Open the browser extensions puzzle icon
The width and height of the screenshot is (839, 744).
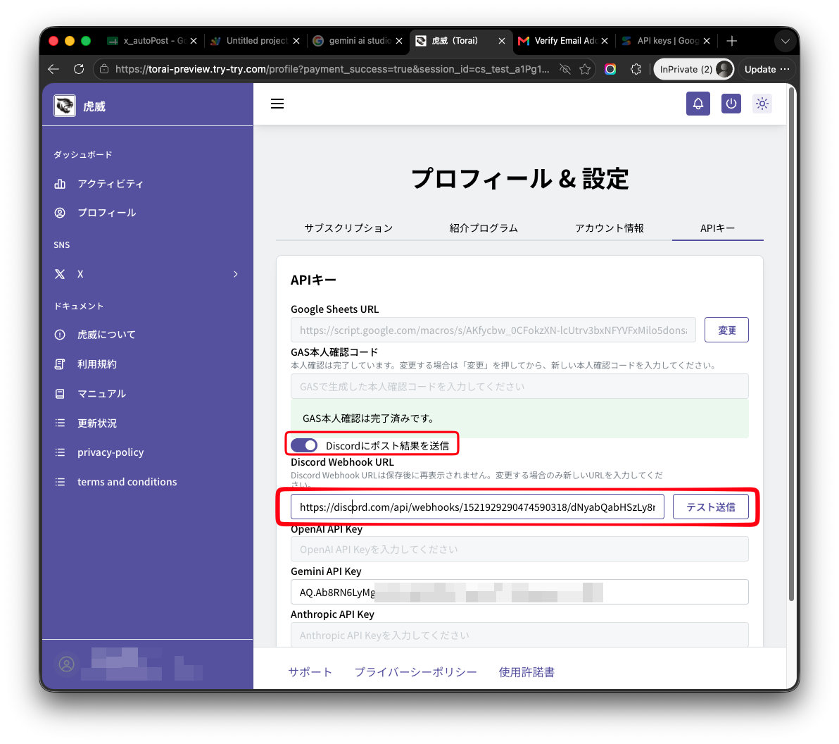point(636,69)
